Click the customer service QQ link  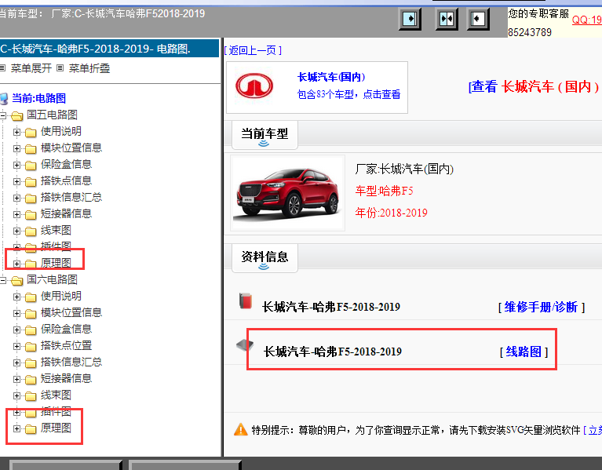(x=587, y=20)
